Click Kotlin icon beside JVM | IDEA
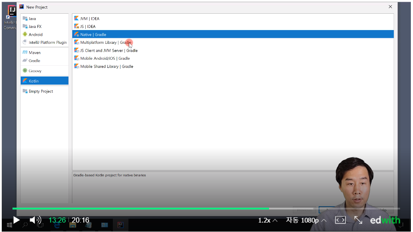 [x=76, y=18]
